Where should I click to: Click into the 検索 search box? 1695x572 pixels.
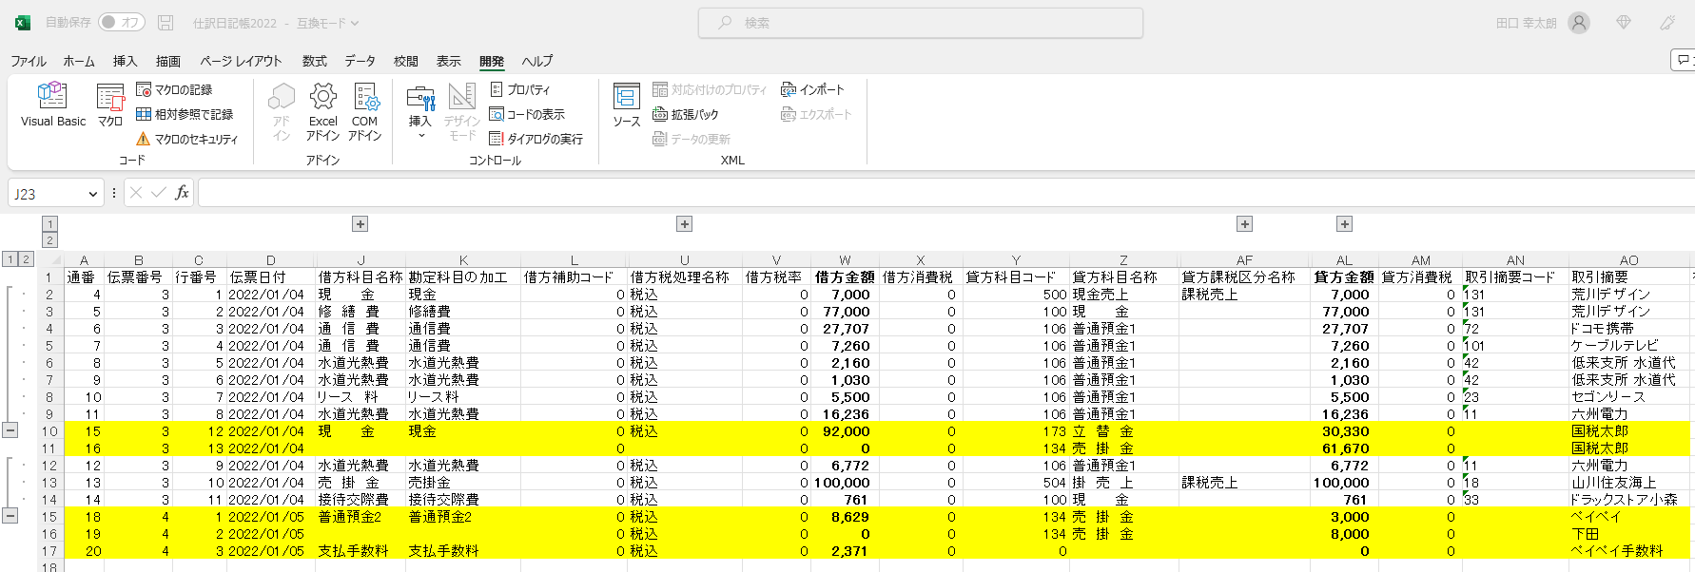tap(920, 23)
